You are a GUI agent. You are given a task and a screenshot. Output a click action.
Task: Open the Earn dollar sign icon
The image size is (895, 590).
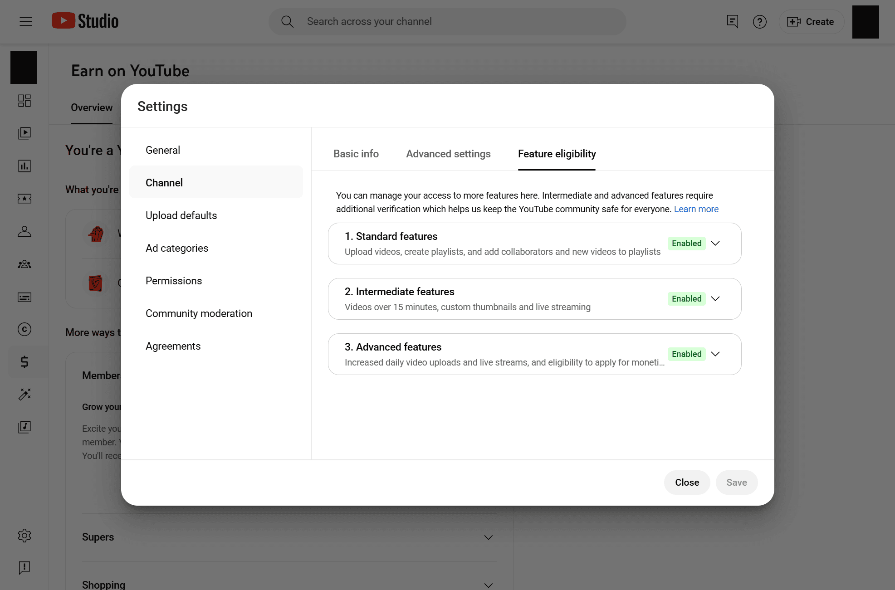[24, 361]
